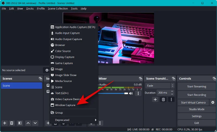Undock the Scene Transitions panel
Screen dimensions: 217x132
coord(174,78)
